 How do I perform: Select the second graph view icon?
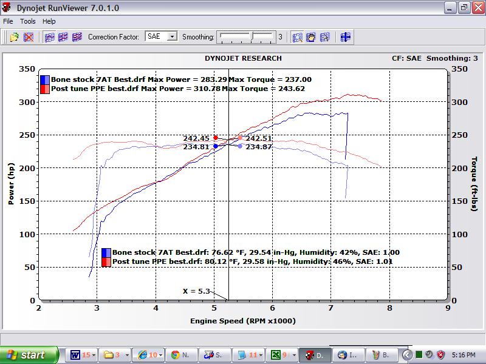click(63, 37)
